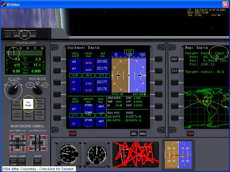Viewport: 230px width, 172px height.
Task: Click pitch gimbal down arrow
Action: click(38, 150)
